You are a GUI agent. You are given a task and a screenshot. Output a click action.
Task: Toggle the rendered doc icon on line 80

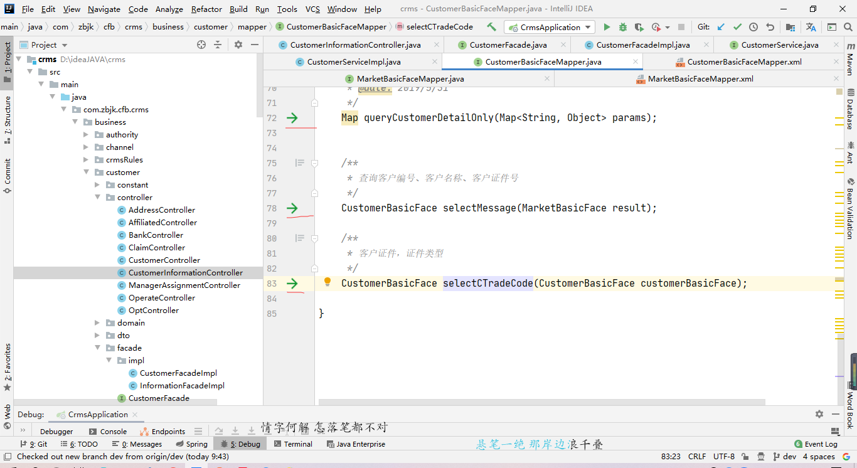[300, 238]
